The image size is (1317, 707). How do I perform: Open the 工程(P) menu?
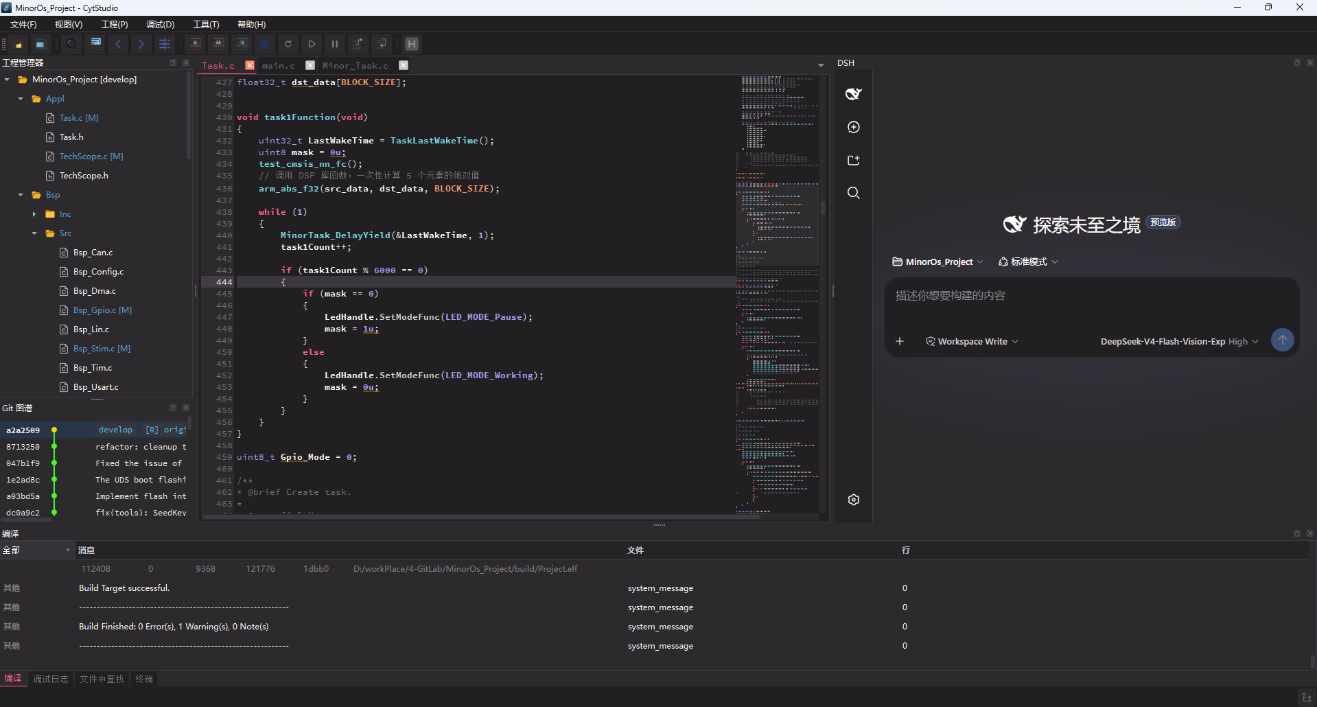click(x=115, y=25)
